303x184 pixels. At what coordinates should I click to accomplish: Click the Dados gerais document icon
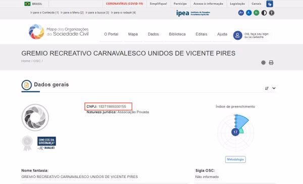[26, 85]
